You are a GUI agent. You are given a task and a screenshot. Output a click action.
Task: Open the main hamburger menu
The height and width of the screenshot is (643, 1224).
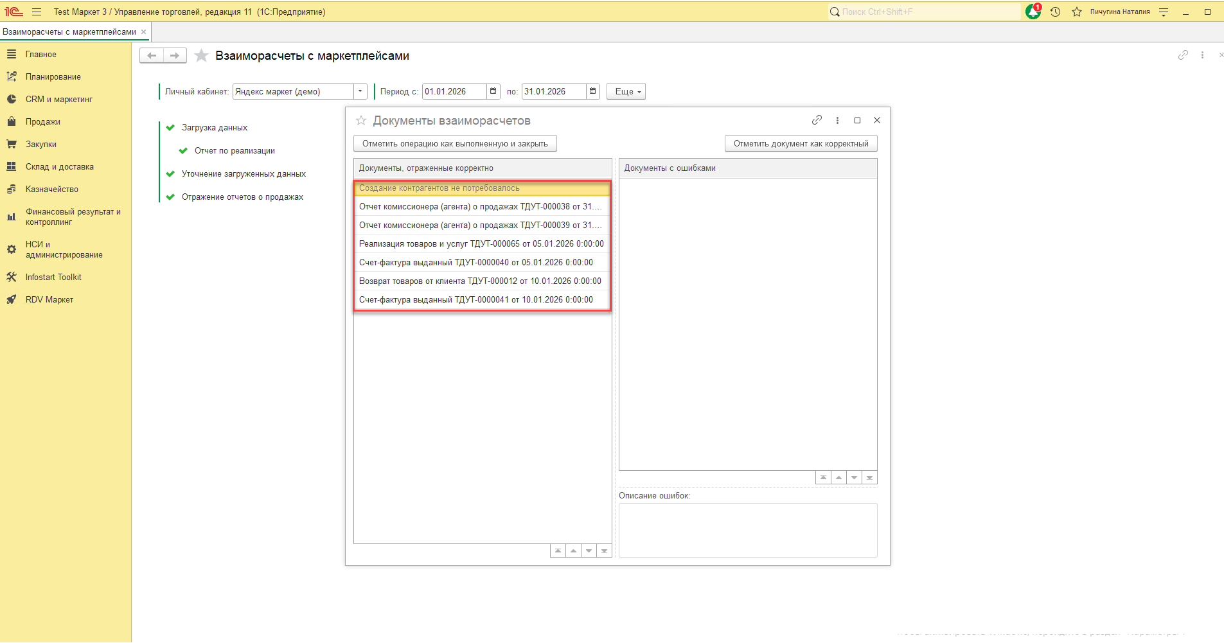(37, 12)
